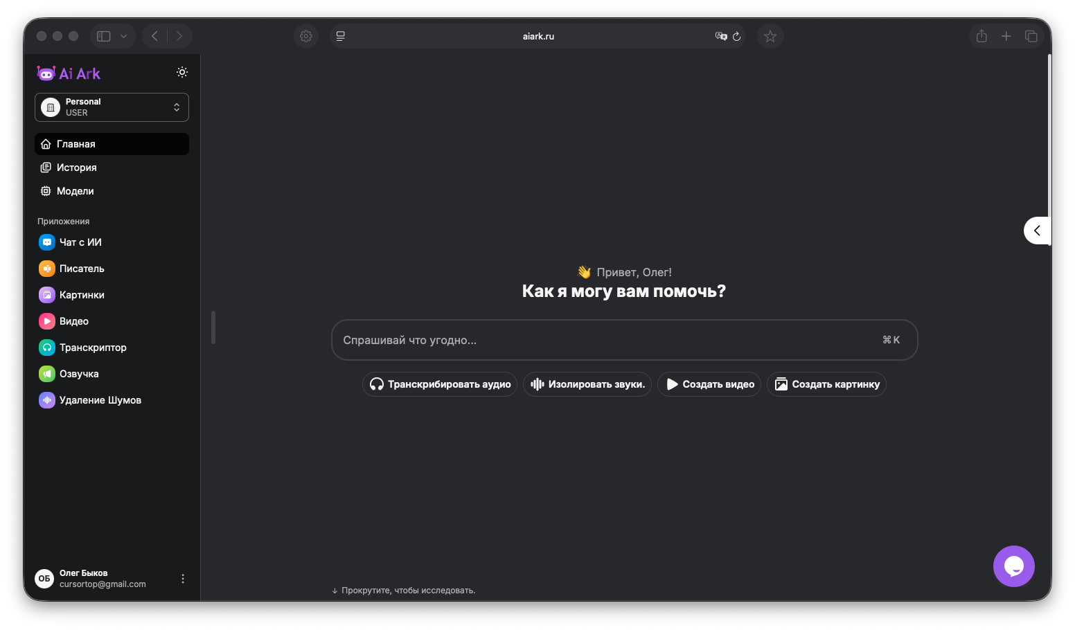1075x630 pixels.
Task: Open the Картинки app icon
Action: click(46, 295)
